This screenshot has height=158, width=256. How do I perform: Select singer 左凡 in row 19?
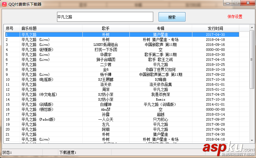point(106,124)
